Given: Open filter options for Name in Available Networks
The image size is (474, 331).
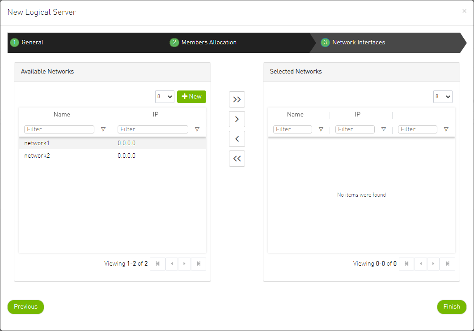Looking at the screenshot, I should point(103,129).
